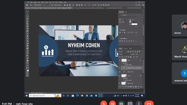Toggle Show Transform Controls checkbox

click(50, 5)
